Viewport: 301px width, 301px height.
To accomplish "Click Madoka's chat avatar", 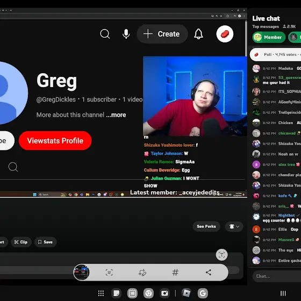I will pyautogui.click(x=256, y=68).
